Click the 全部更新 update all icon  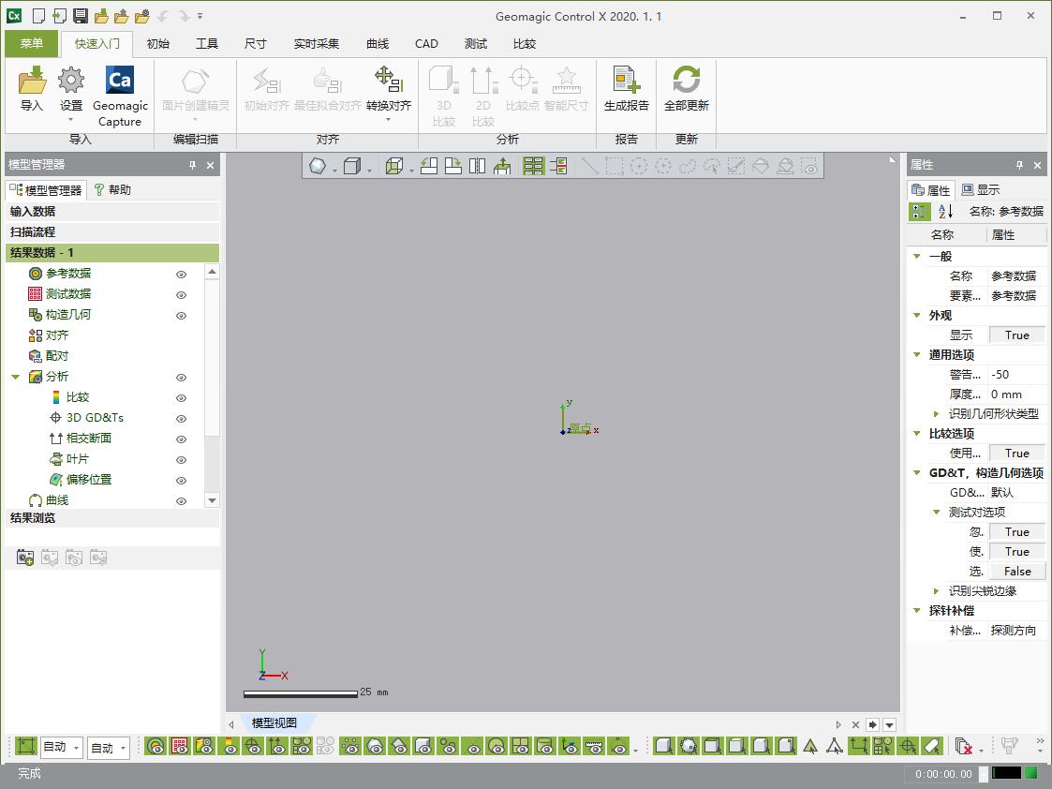pos(687,81)
